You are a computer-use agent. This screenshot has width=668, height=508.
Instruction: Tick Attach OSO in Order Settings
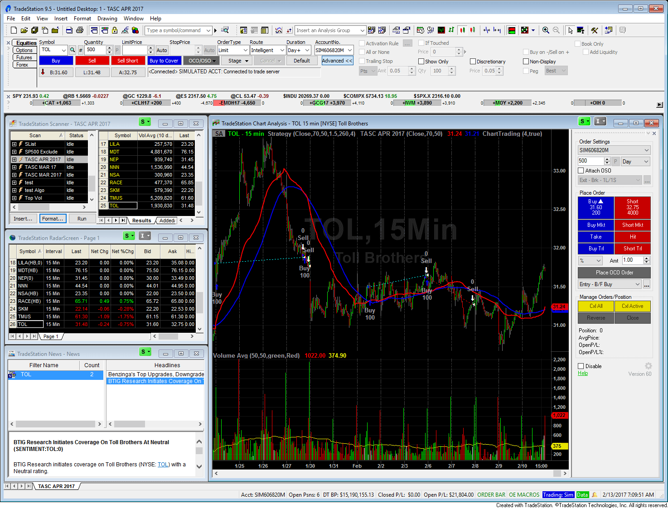(x=581, y=171)
